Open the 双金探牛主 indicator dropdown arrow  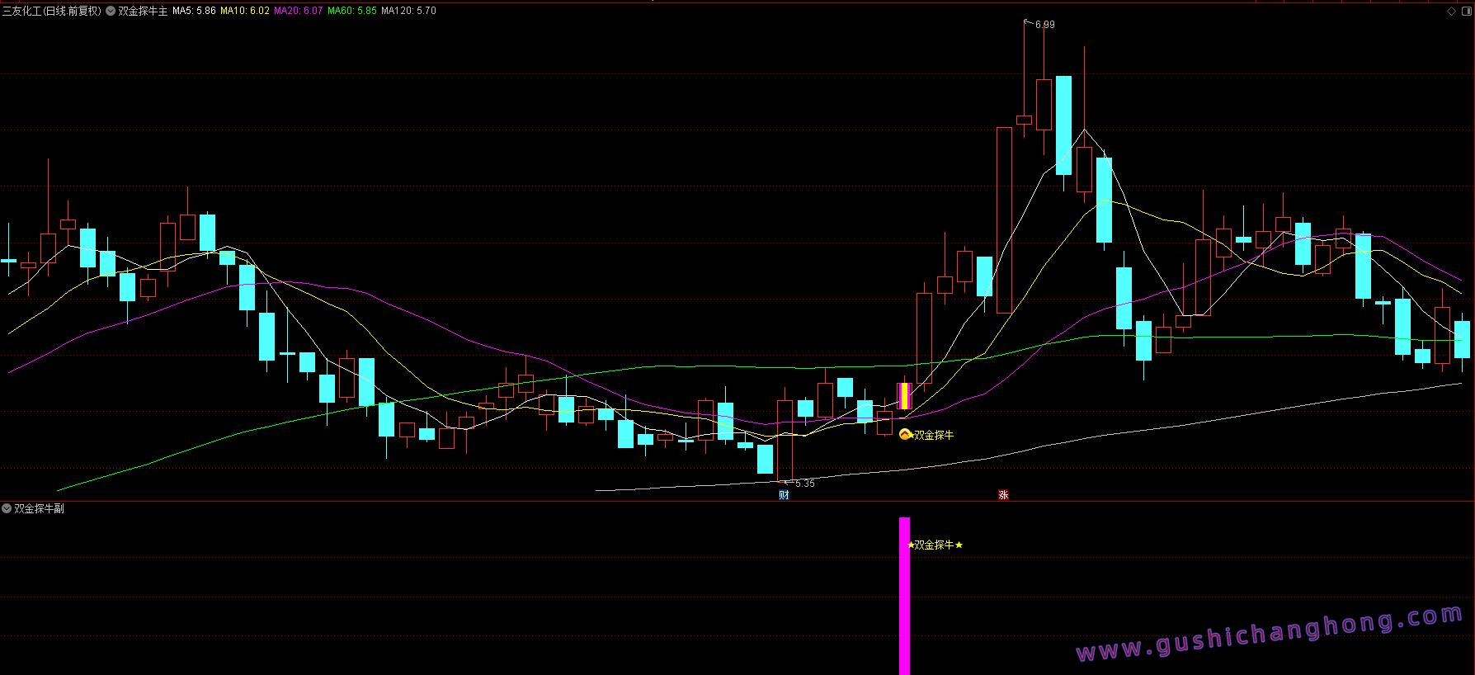coord(111,11)
